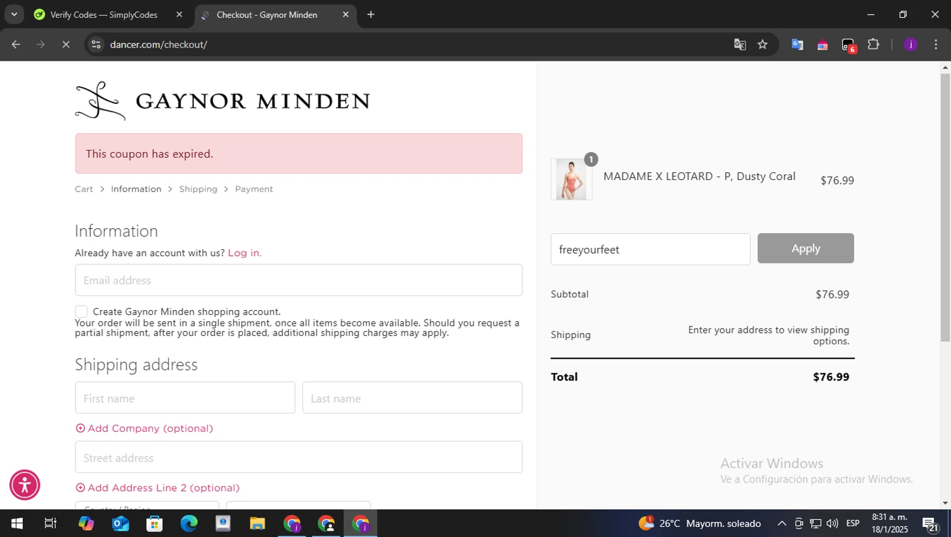
Task: Click the network tray icon
Action: click(x=816, y=524)
